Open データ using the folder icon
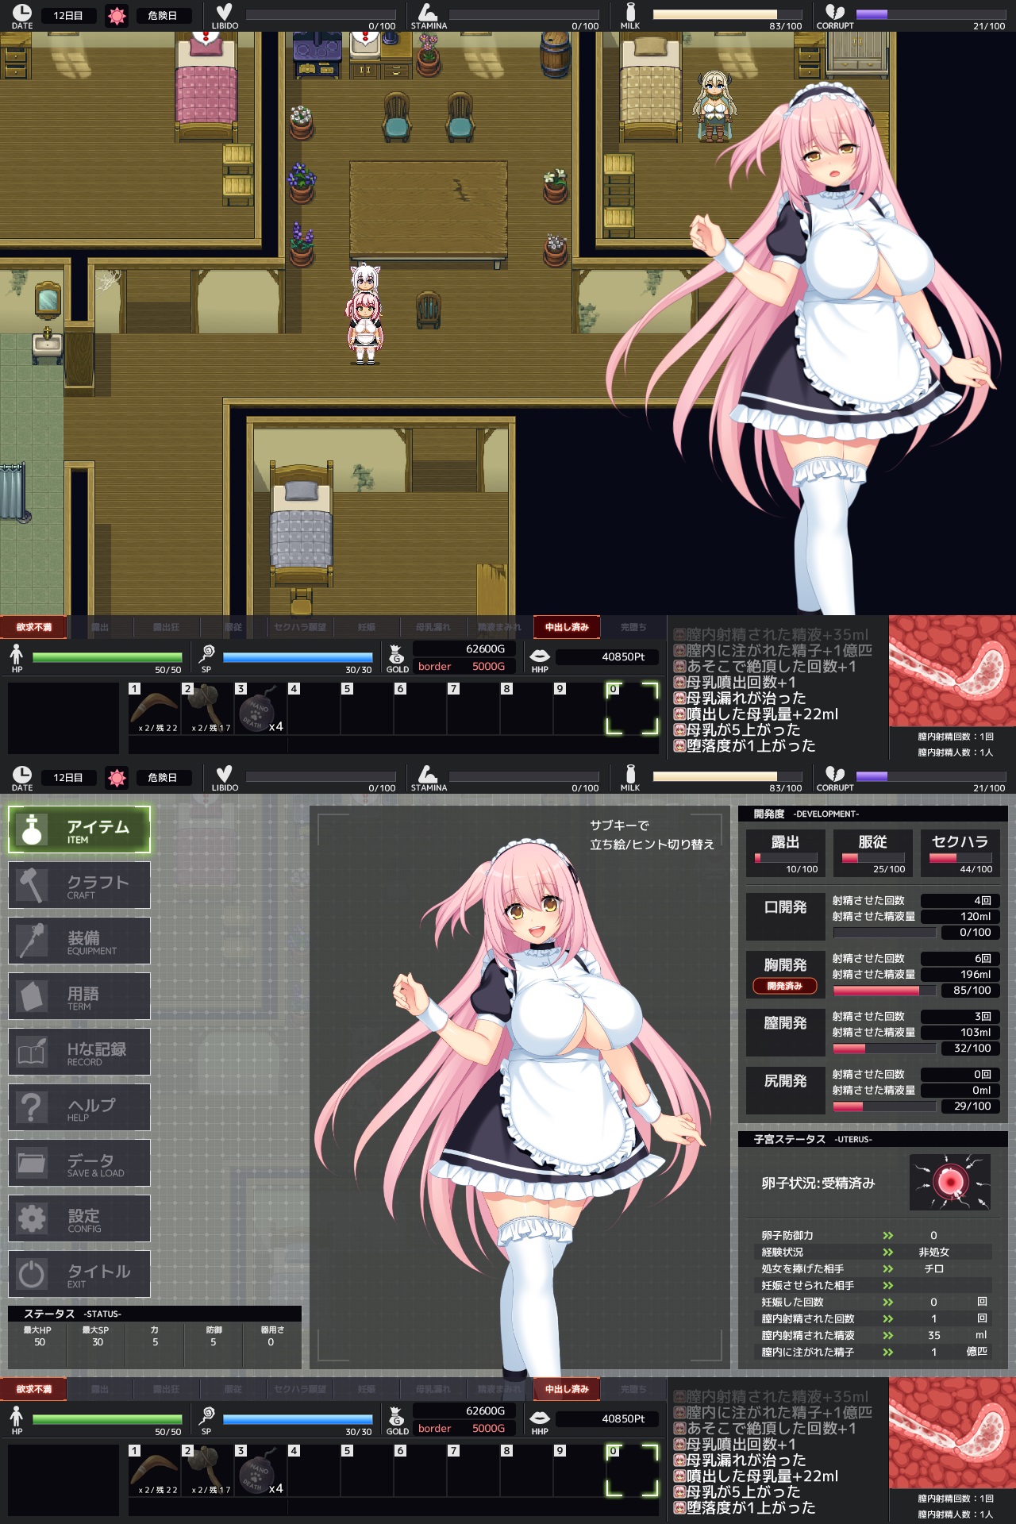 pyautogui.click(x=32, y=1163)
